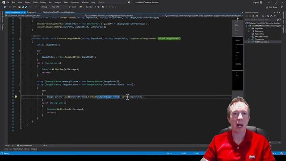
Task: Select WebPConverter.cs in Solution Explorer
Action: coord(262,42)
